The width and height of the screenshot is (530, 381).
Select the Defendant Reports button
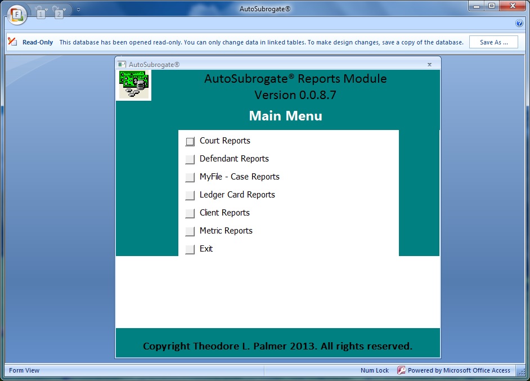pos(190,159)
